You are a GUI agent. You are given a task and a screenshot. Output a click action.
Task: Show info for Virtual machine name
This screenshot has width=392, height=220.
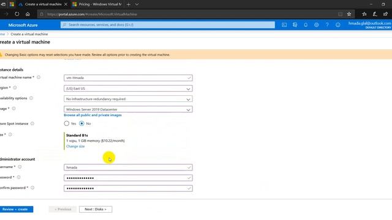39,78
